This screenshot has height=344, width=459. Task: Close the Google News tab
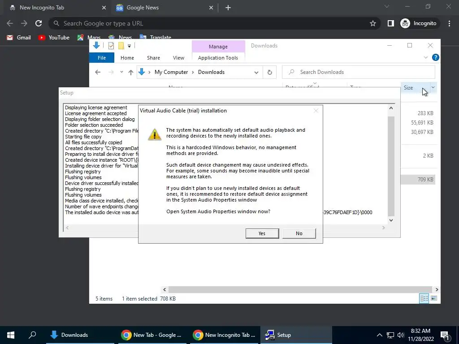pos(211,8)
